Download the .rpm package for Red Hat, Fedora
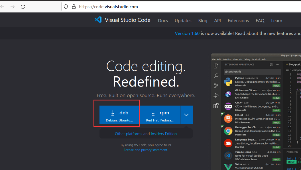The width and height of the screenshot is (301, 170). click(160, 115)
